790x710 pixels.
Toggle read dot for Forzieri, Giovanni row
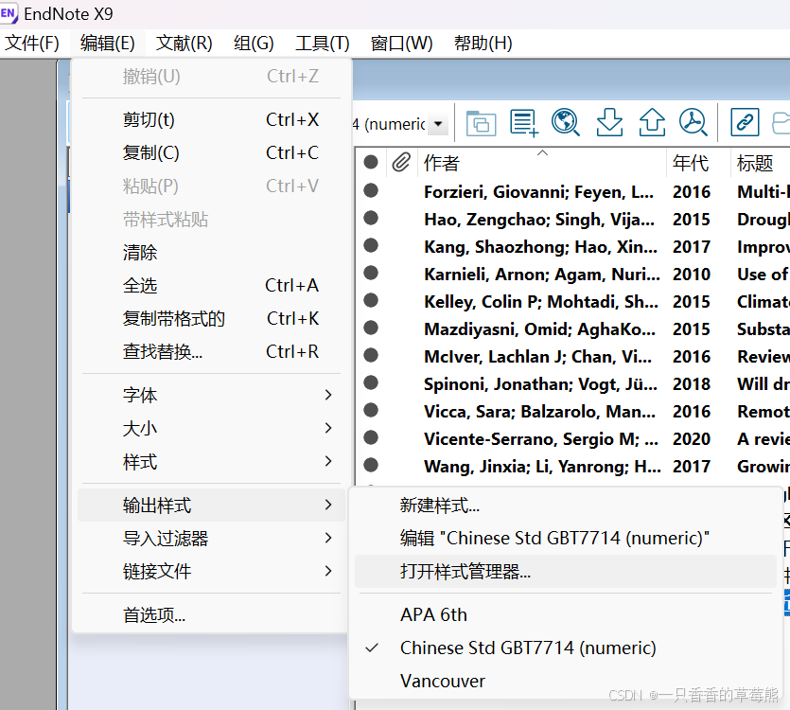371,190
